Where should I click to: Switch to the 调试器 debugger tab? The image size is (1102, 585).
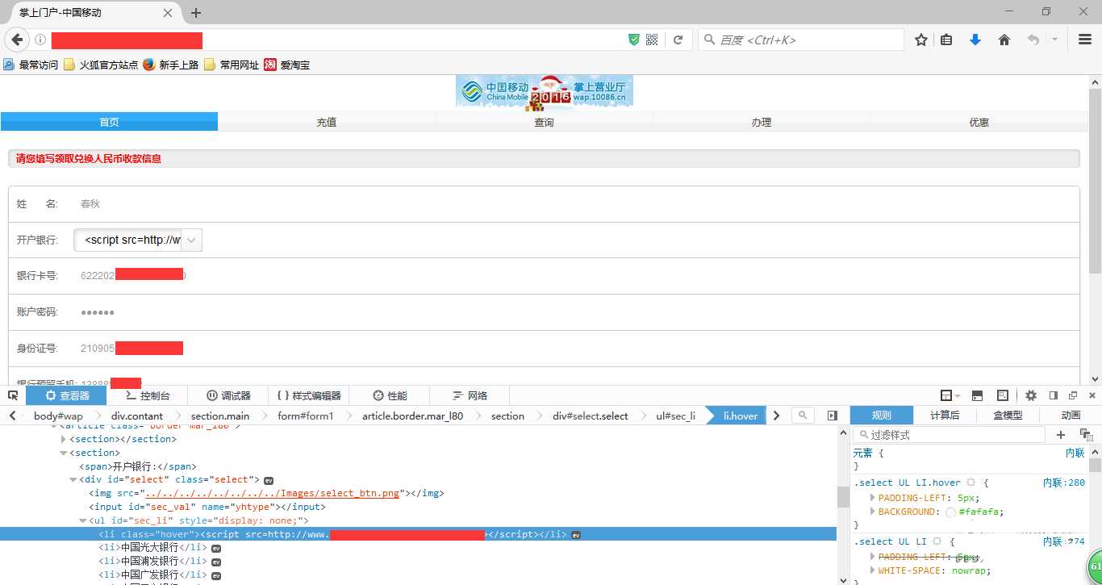point(228,395)
